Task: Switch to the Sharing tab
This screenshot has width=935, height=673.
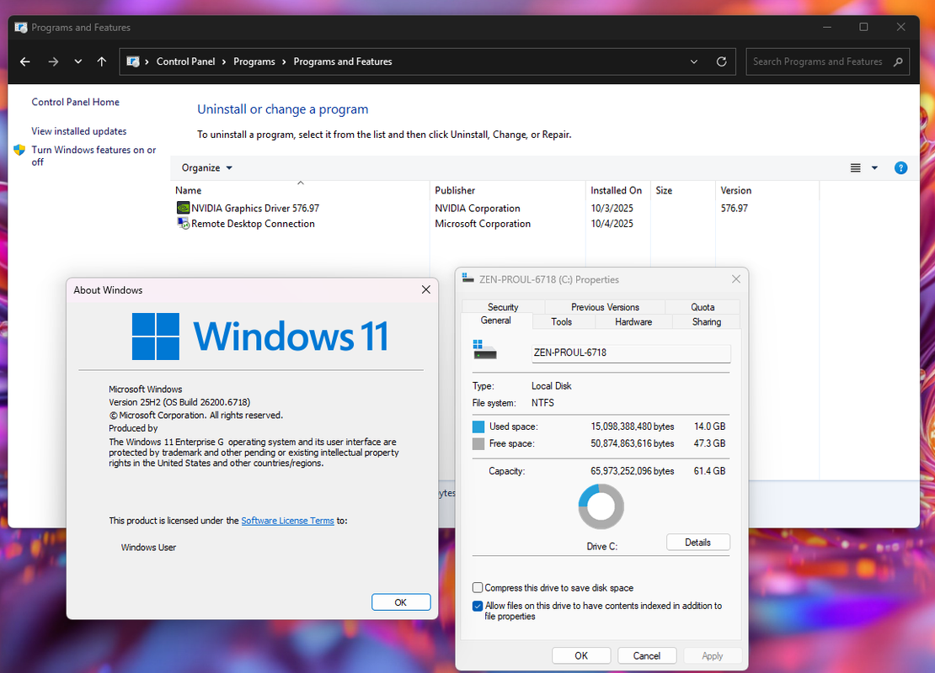Action: (707, 321)
